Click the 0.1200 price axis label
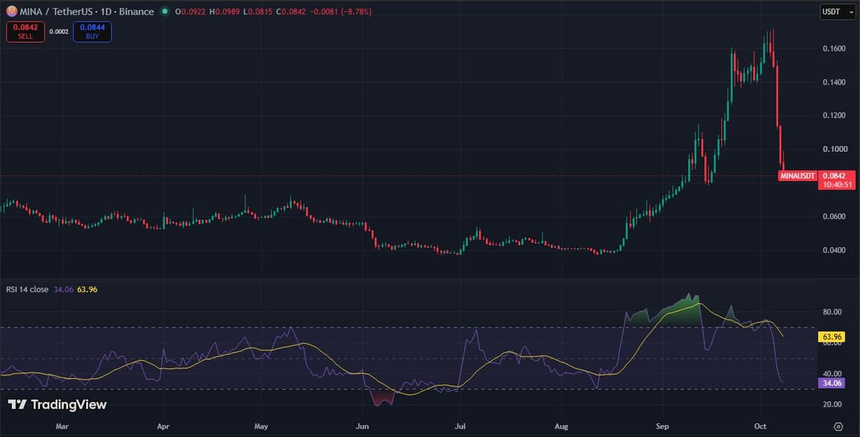This screenshot has width=860, height=437. [834, 115]
